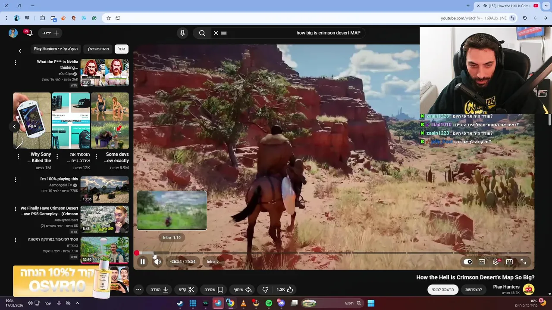Advance filter chips with the chevron arrow

click(20, 51)
